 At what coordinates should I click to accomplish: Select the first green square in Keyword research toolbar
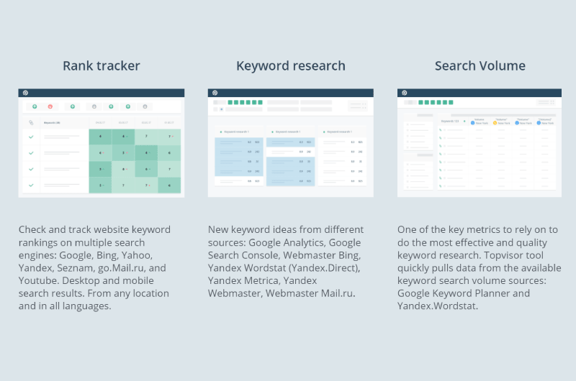[230, 102]
